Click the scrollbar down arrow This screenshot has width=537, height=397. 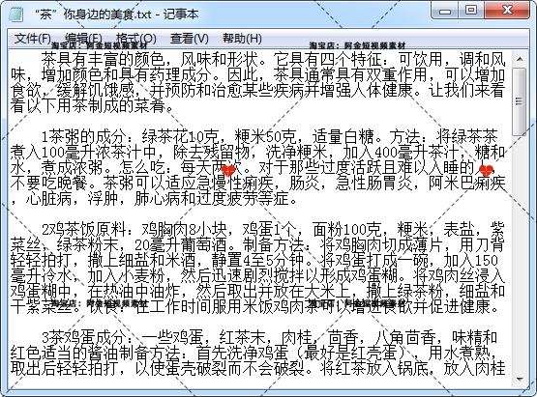[520, 380]
